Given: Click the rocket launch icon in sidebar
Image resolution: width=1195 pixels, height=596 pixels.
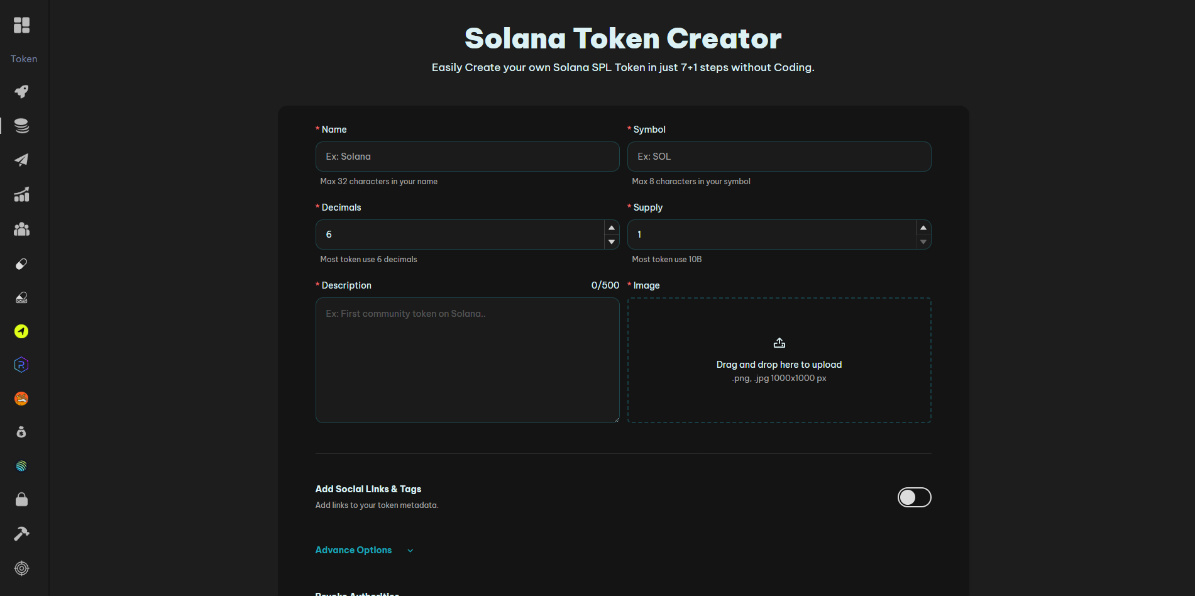Looking at the screenshot, I should [21, 92].
